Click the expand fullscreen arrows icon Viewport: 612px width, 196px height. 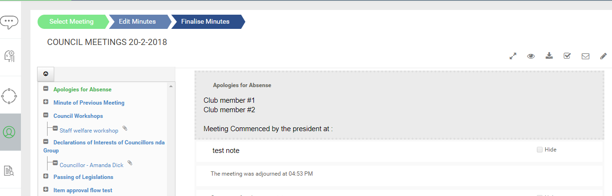pos(513,56)
